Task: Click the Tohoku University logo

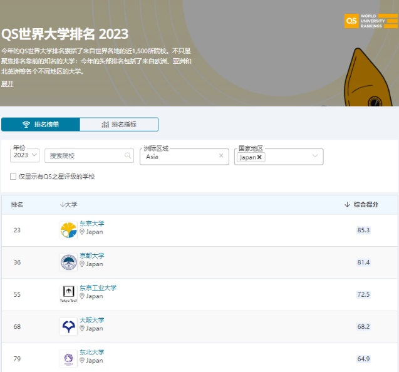Action: pos(68,358)
